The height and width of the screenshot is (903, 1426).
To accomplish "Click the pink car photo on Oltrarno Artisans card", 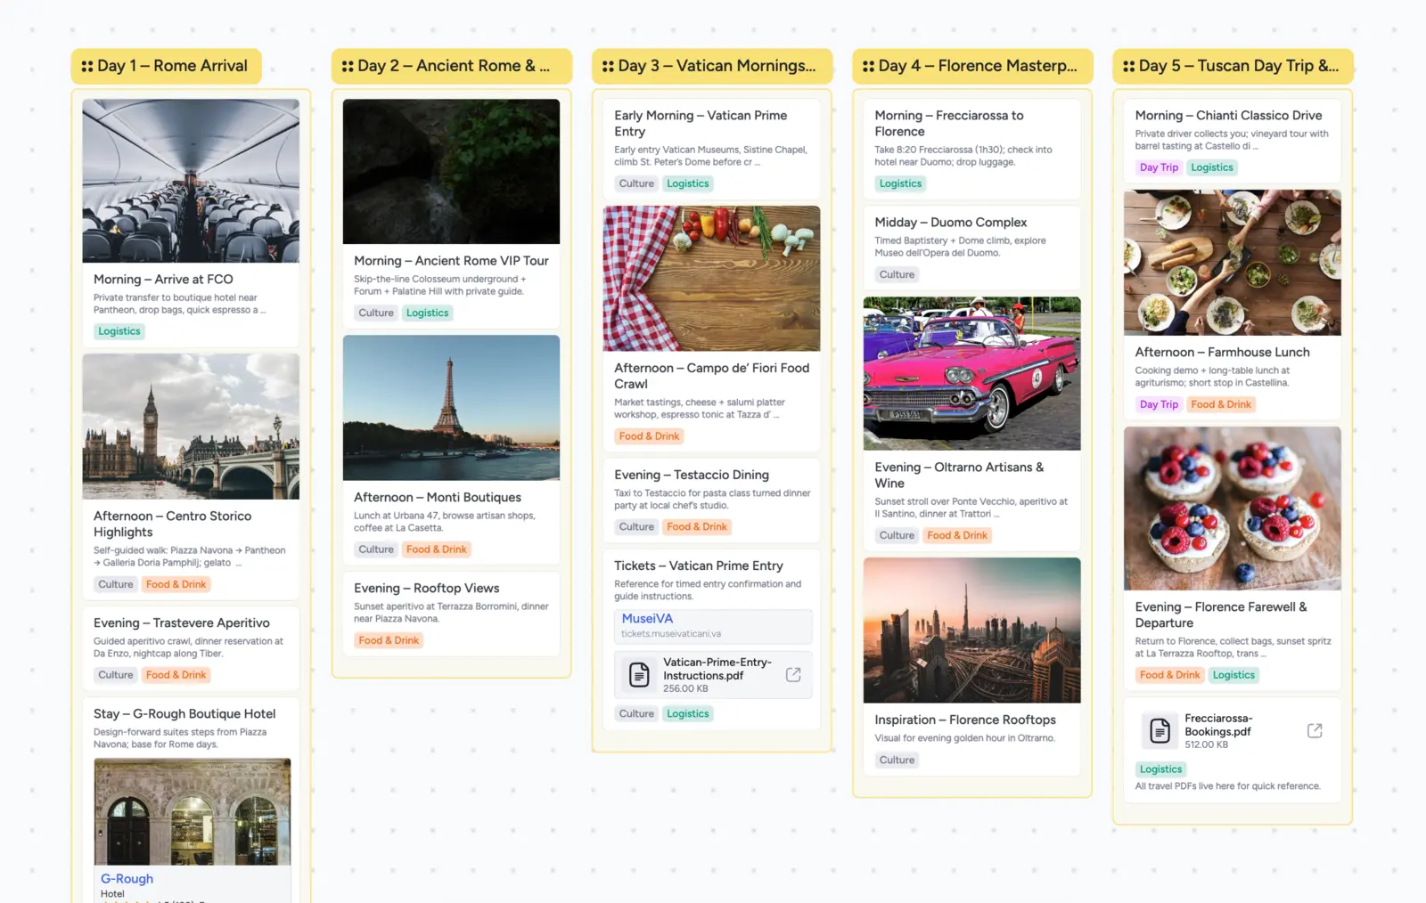I will click(971, 374).
